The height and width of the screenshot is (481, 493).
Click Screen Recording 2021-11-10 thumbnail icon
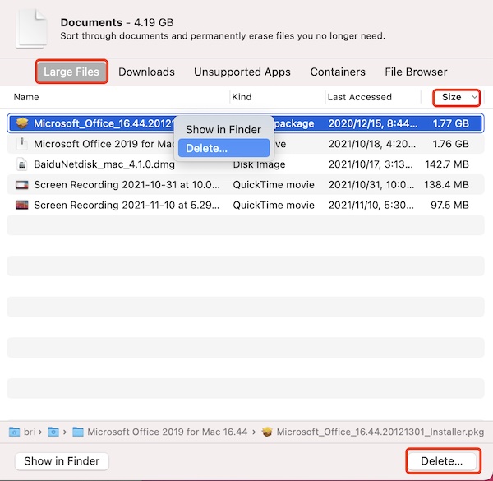pyautogui.click(x=22, y=205)
